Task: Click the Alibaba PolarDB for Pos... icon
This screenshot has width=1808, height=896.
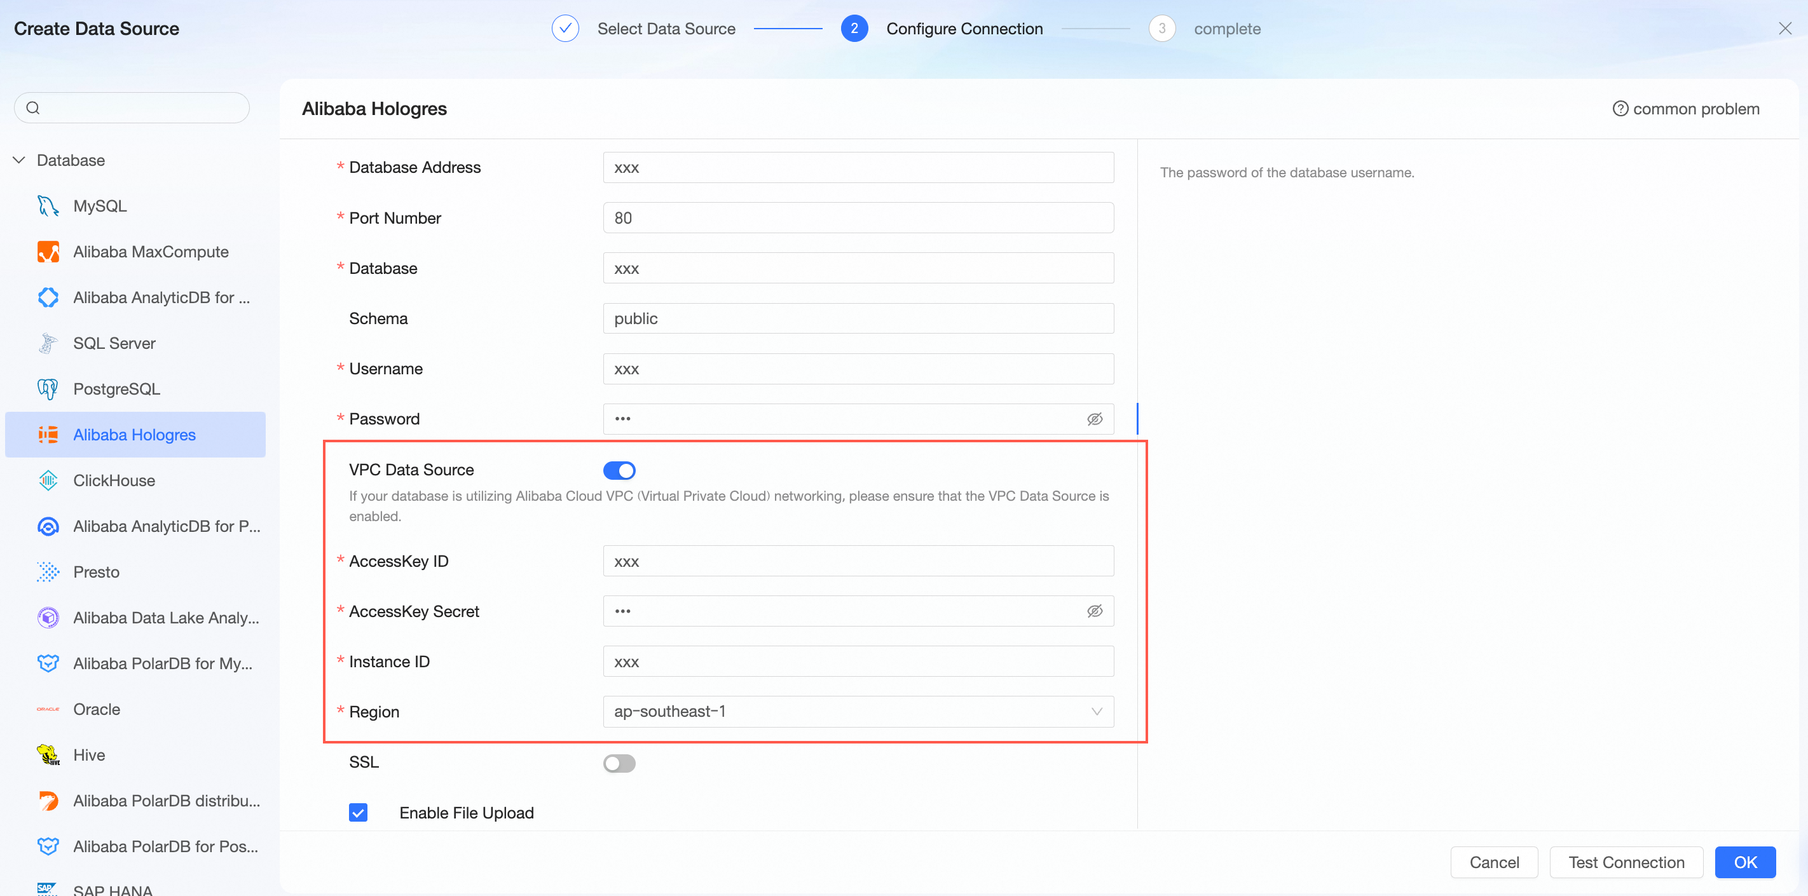Action: point(48,846)
